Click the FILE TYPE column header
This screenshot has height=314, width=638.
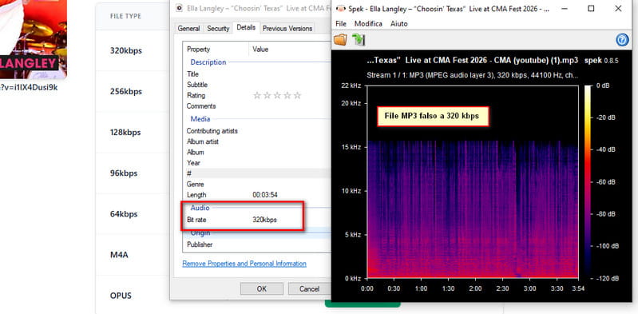125,16
